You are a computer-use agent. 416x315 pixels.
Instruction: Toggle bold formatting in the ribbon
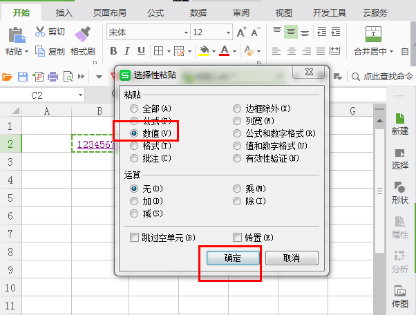113,50
